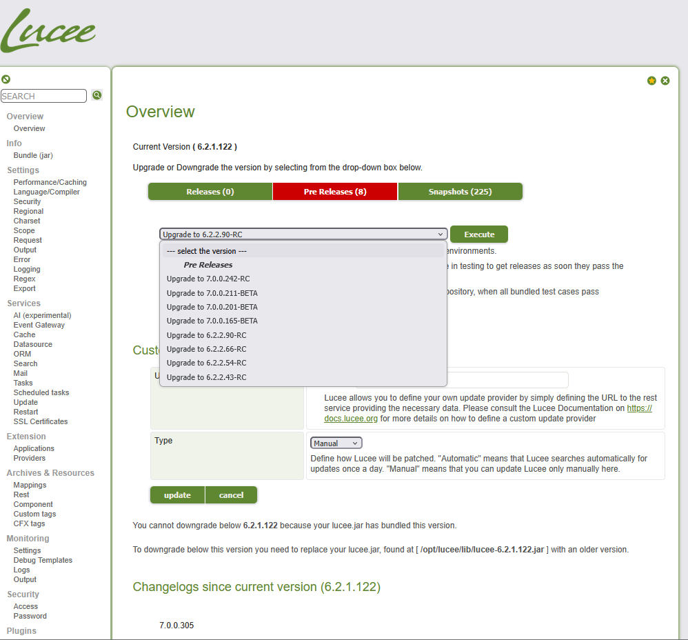Viewport: 688px width, 640px height.
Task: Open Scope settings
Action: 23,230
